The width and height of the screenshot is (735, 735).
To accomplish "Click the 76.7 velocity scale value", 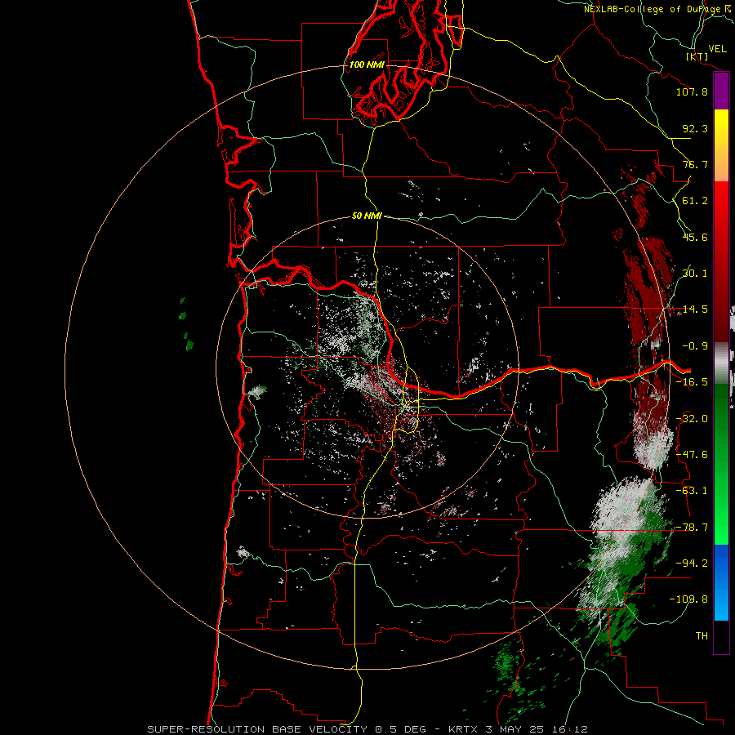I will pos(695,164).
